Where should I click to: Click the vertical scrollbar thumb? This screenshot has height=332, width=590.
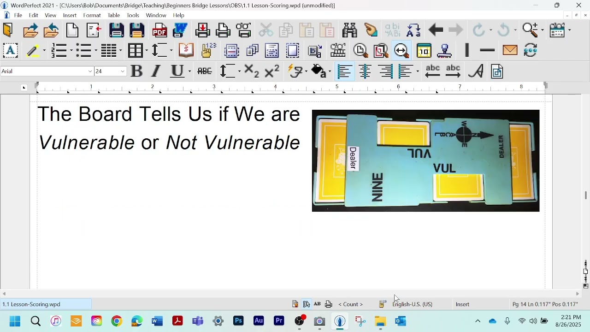(586, 196)
